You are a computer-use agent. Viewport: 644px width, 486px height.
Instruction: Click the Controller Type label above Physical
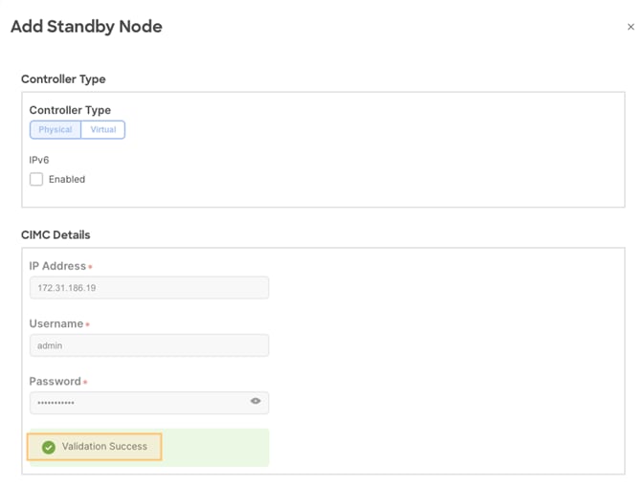pos(70,110)
